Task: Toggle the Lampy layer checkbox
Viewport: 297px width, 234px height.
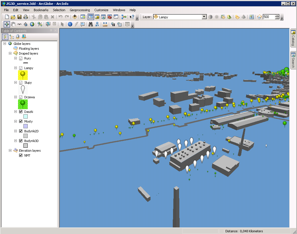Action: pos(21,68)
